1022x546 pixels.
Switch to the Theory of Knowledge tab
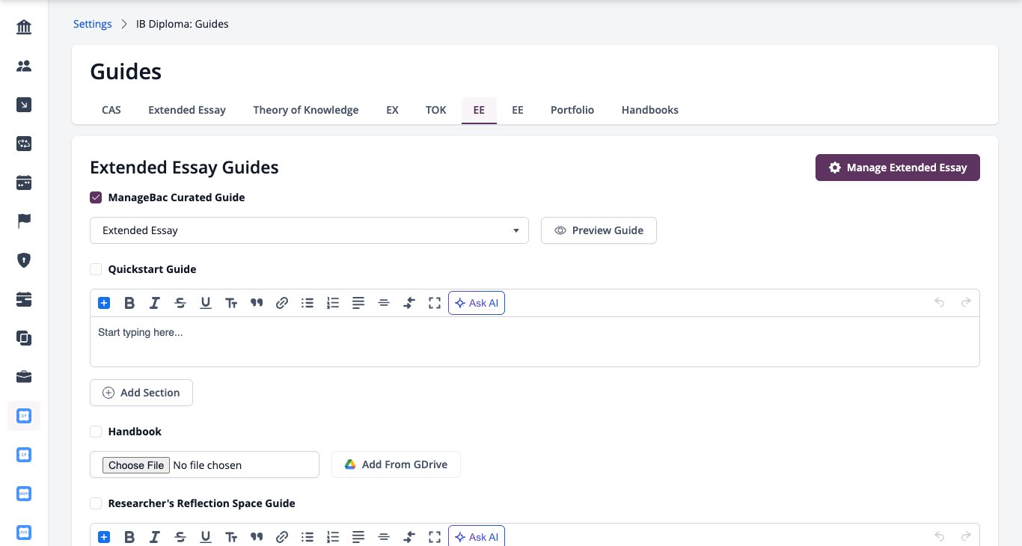tap(306, 110)
